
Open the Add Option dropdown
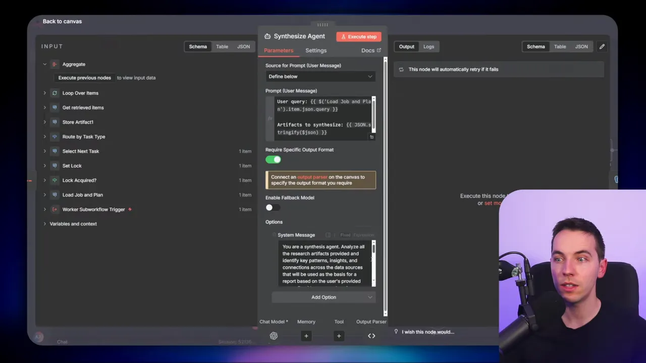324,297
